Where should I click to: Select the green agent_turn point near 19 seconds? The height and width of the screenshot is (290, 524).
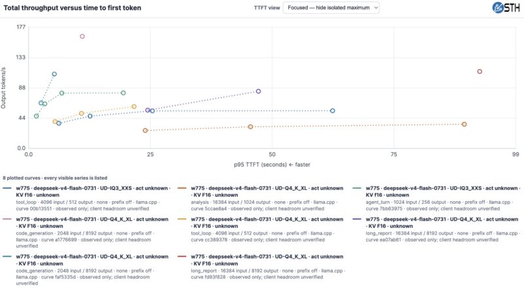(x=123, y=93)
